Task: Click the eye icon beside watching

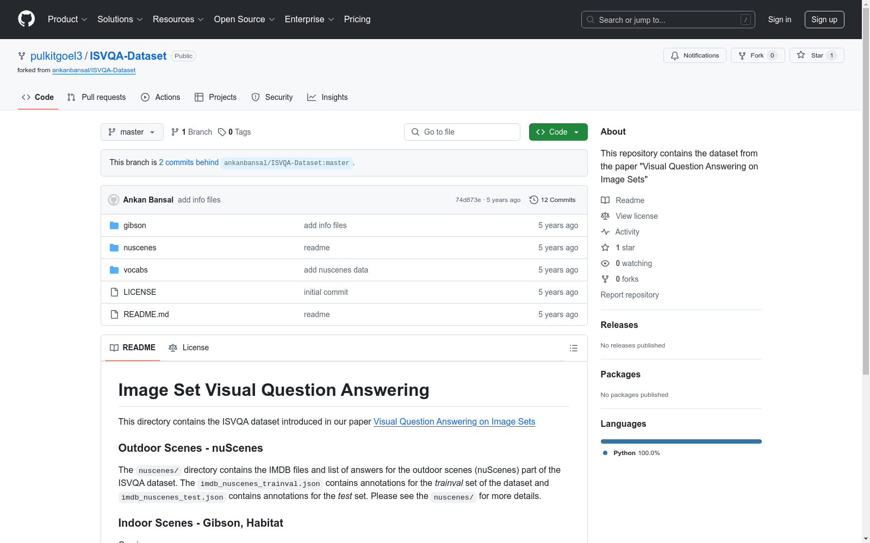Action: (x=605, y=263)
